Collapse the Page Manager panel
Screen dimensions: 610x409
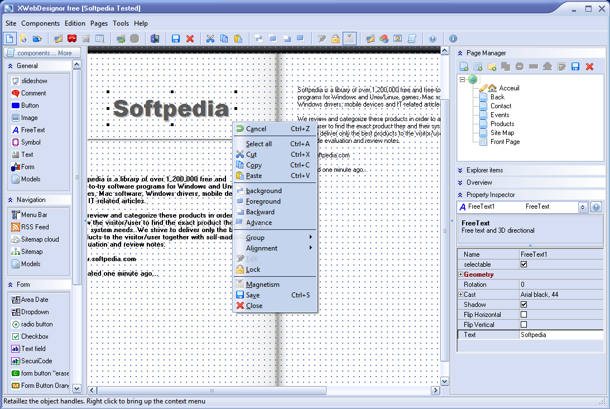tap(460, 53)
